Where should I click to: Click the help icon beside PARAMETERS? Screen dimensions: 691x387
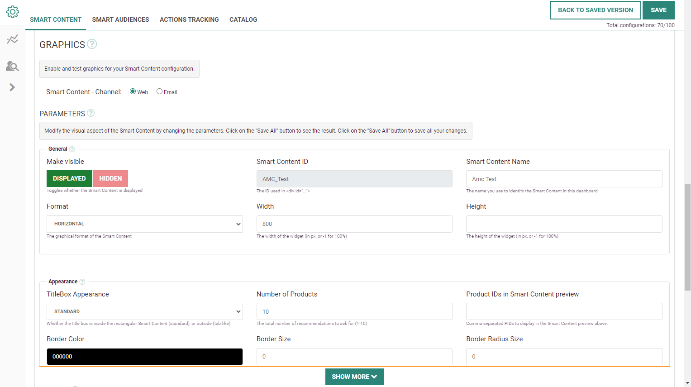point(91,113)
